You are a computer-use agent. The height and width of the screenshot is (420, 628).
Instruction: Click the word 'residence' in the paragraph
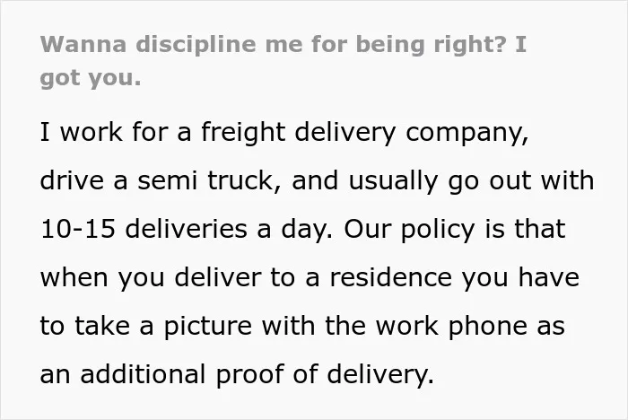coord(391,277)
